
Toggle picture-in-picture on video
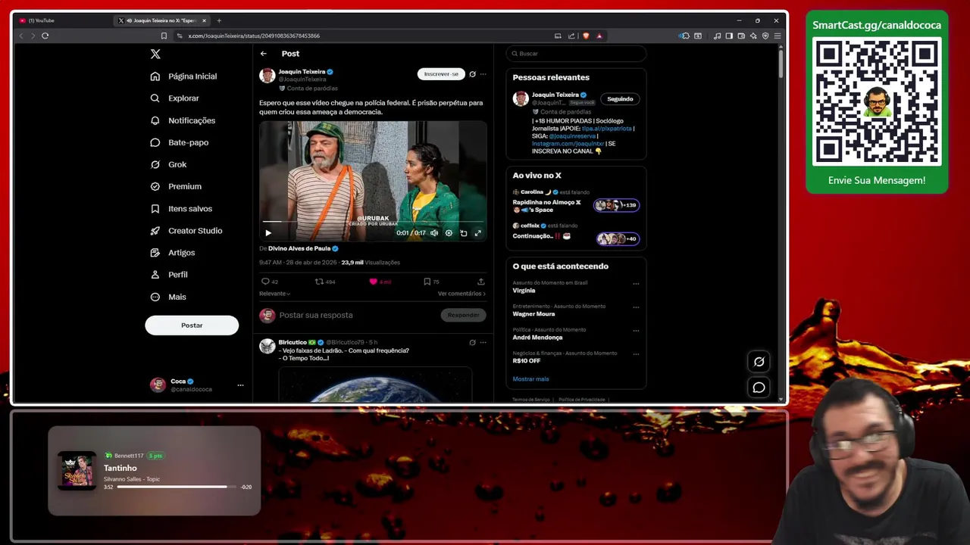click(464, 233)
